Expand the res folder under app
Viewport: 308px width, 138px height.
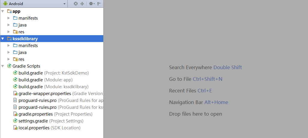9,32
